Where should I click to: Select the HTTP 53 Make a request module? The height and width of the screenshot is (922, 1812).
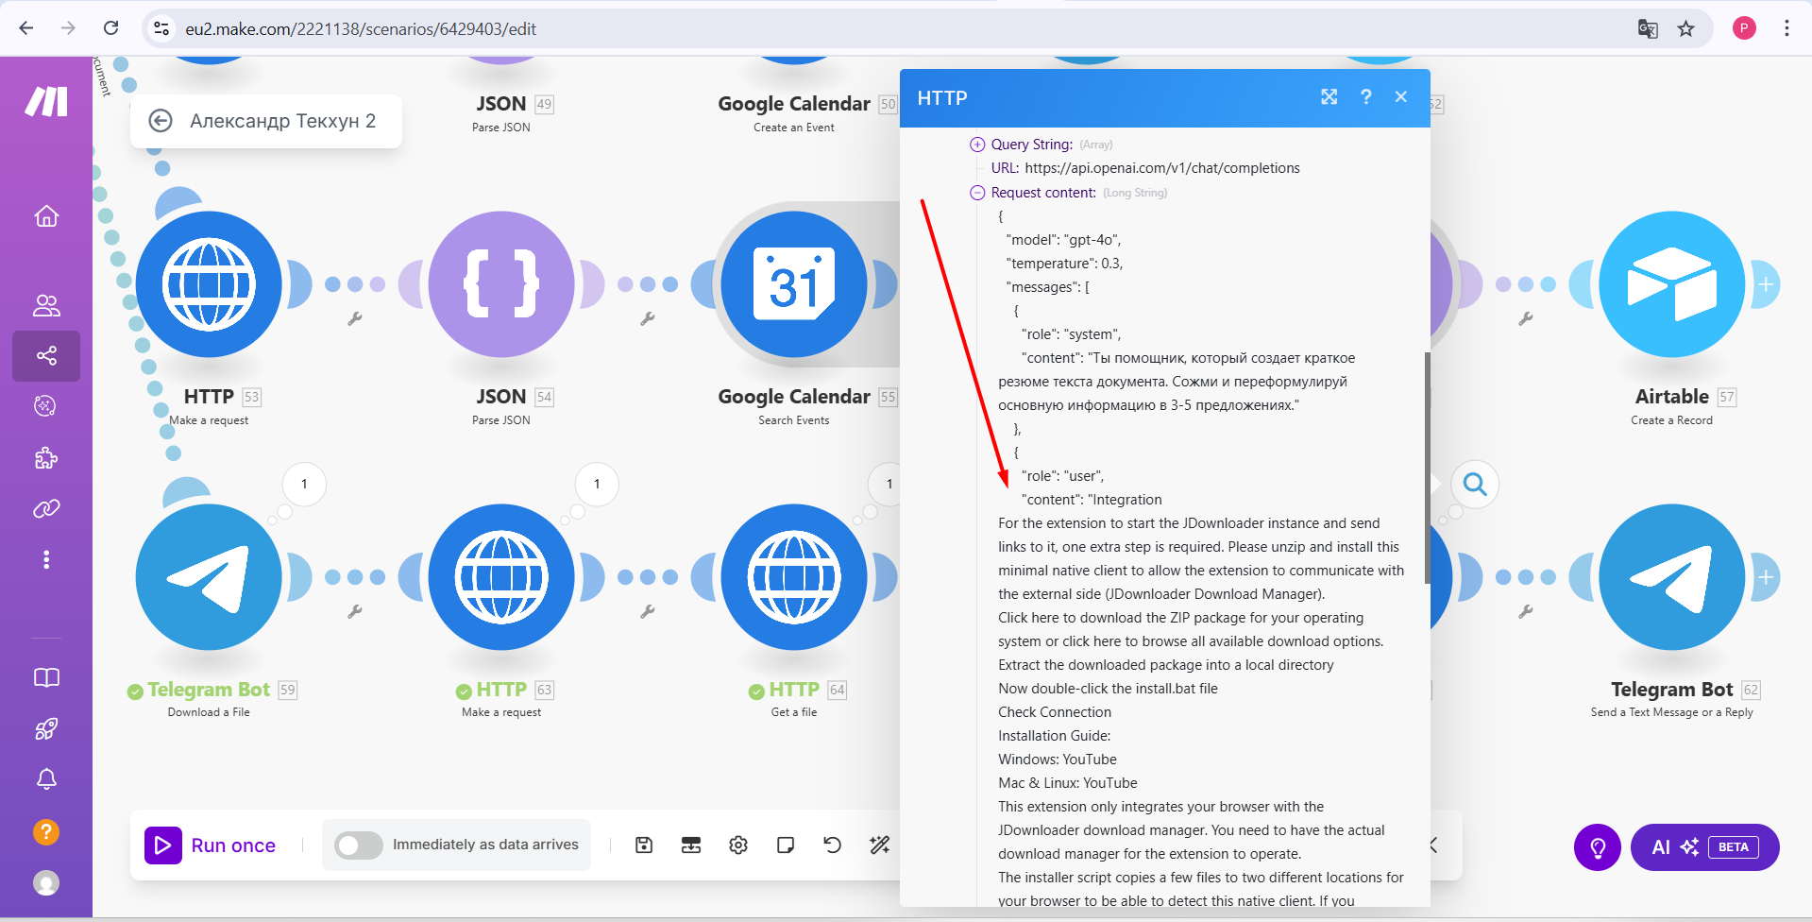pyautogui.click(x=209, y=284)
